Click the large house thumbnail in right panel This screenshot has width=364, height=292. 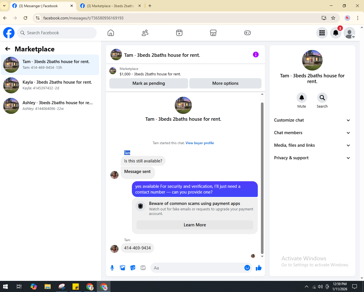[x=312, y=60]
